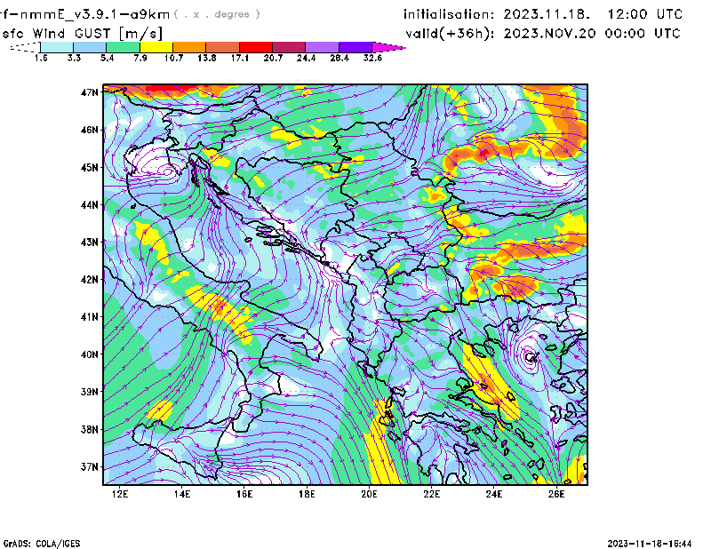Click the 43N latitude label
The height and width of the screenshot is (549, 711).
pos(90,243)
